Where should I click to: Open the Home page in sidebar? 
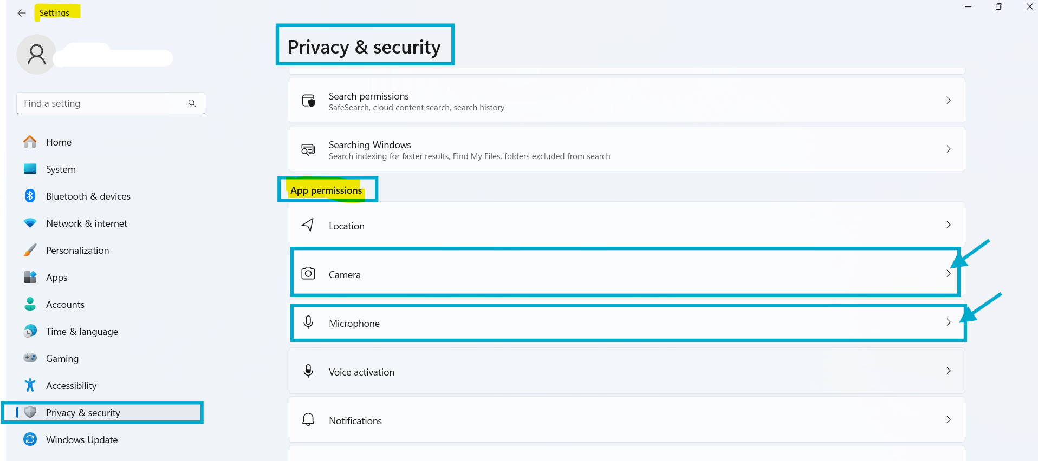point(59,142)
